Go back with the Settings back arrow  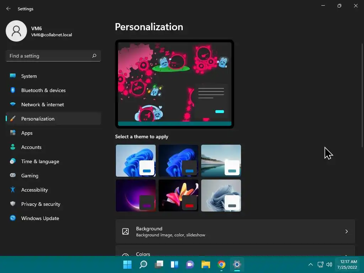9,9
